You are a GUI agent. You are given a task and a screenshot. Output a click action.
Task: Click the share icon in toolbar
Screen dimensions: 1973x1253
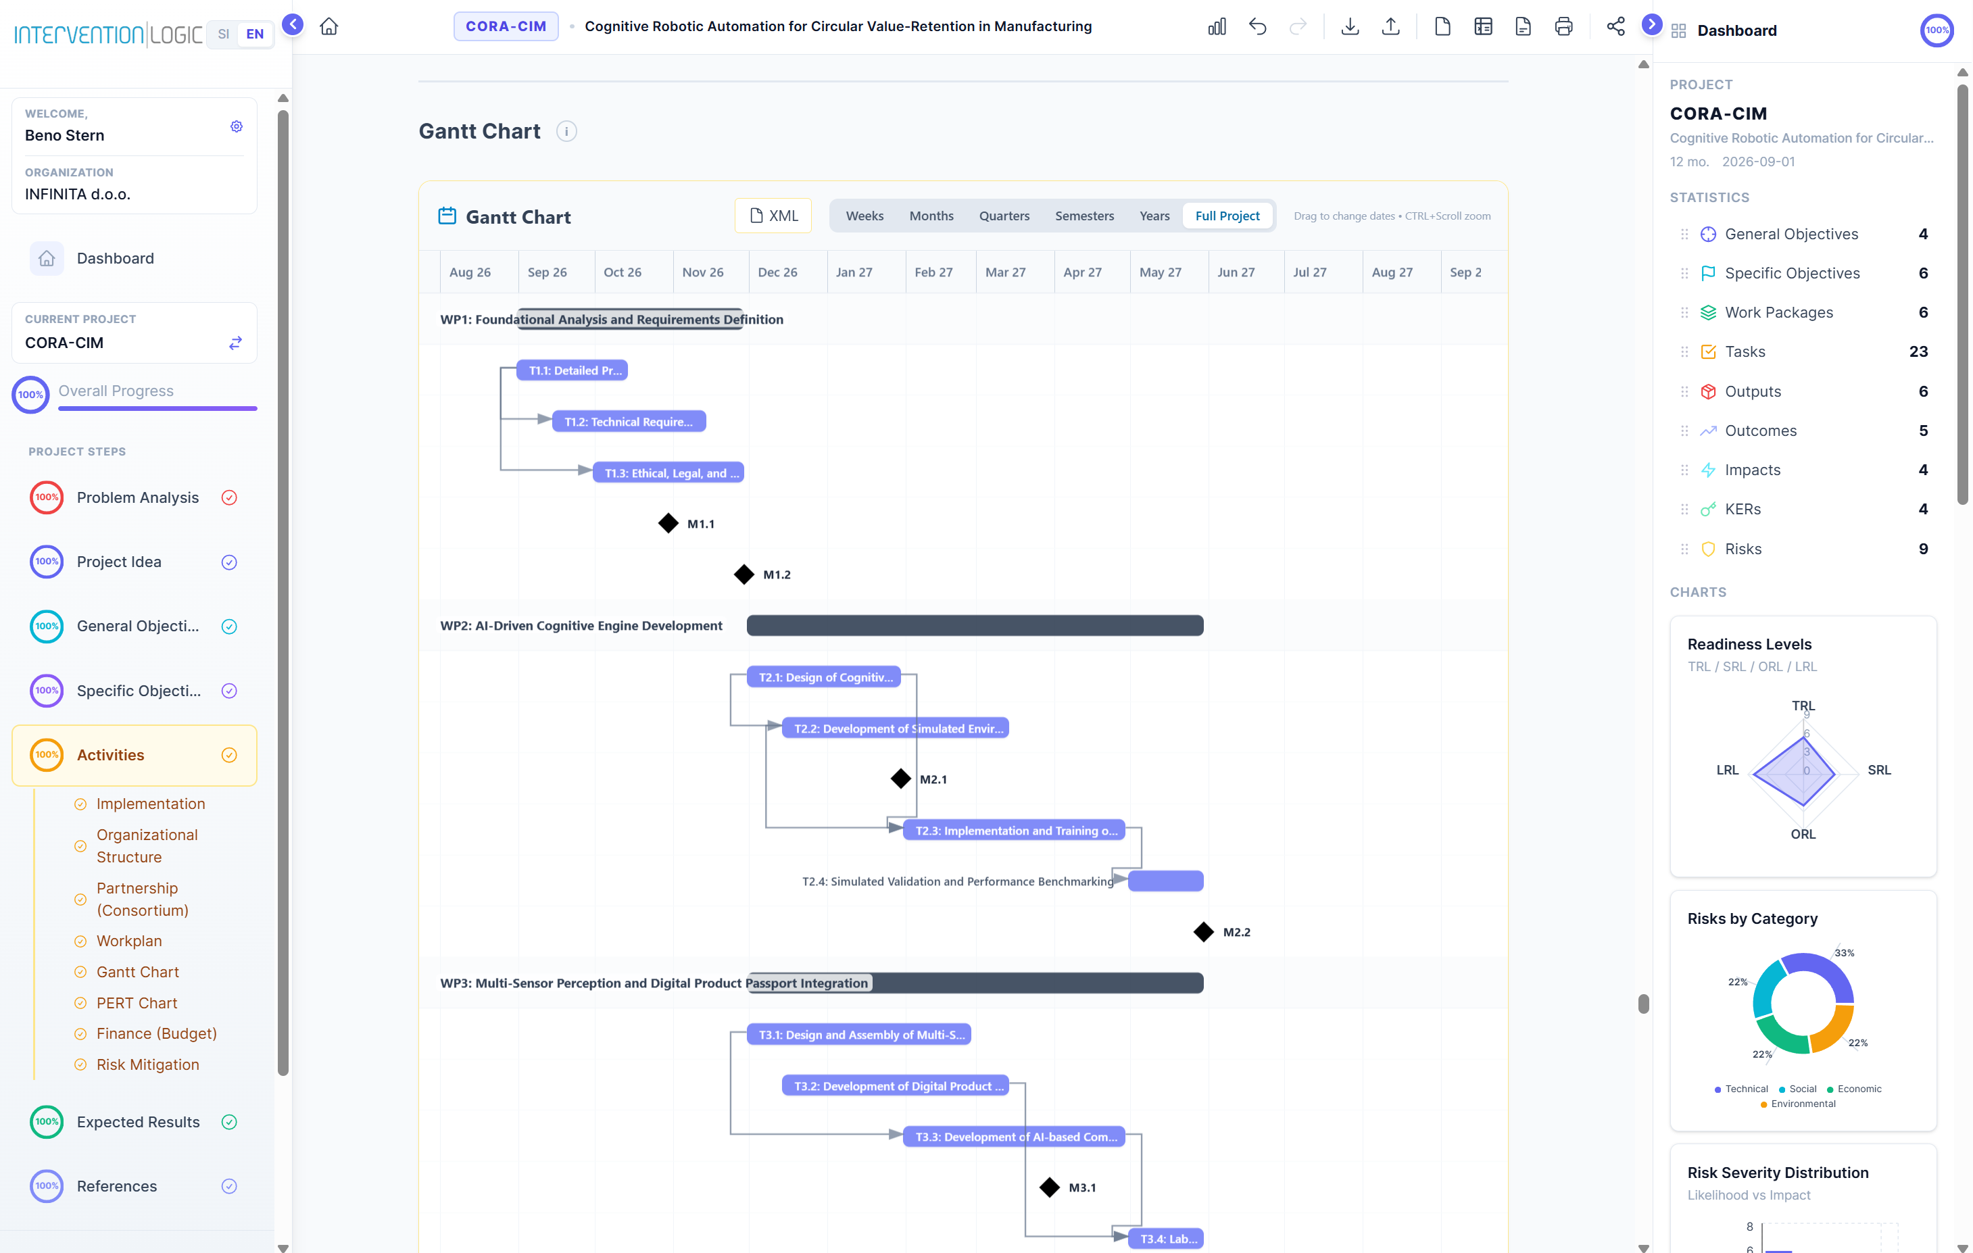[x=1615, y=26]
